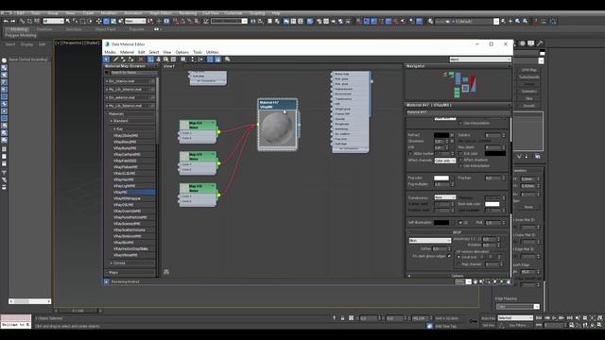605x340 pixels.
Task: Open Translucency type dropdown
Action: 445,197
